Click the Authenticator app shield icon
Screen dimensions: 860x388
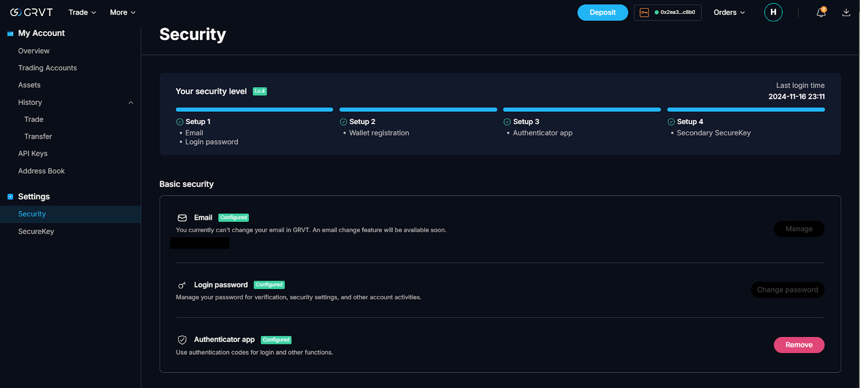pos(182,340)
